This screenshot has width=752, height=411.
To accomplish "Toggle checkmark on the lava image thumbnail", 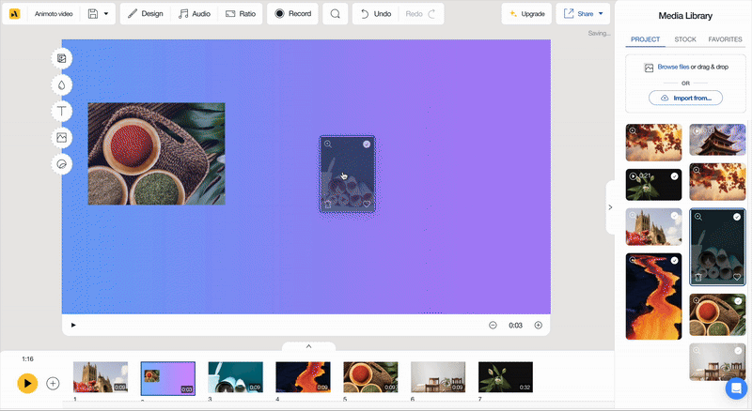I will tap(674, 260).
